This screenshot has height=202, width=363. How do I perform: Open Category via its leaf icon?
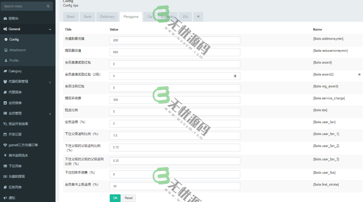point(5,71)
